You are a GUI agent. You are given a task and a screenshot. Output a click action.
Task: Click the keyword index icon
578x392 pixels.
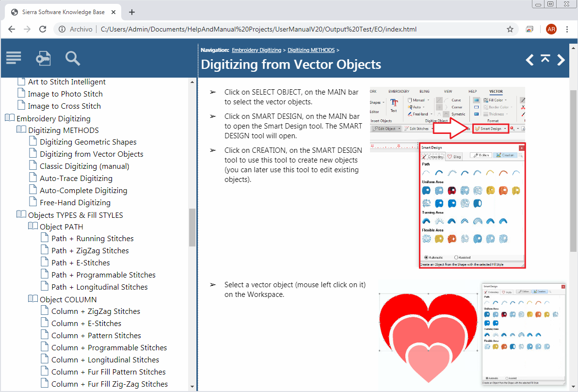pos(43,58)
